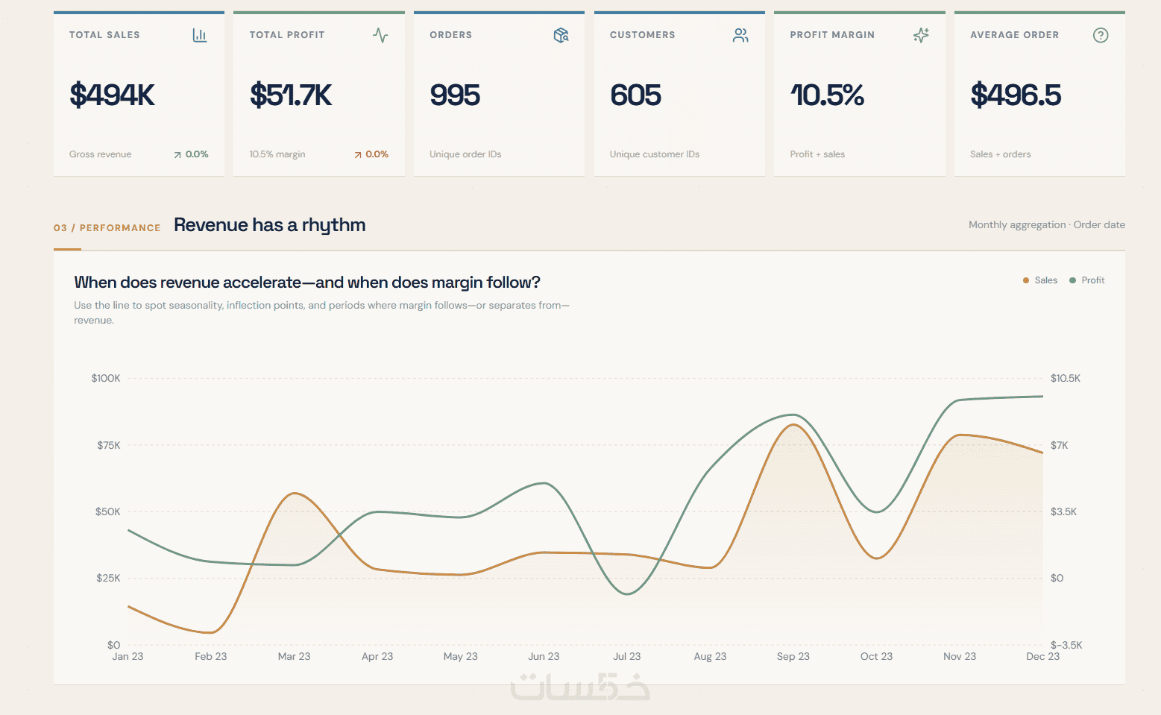The width and height of the screenshot is (1161, 715).
Task: Click the May 23 month label
Action: [461, 656]
